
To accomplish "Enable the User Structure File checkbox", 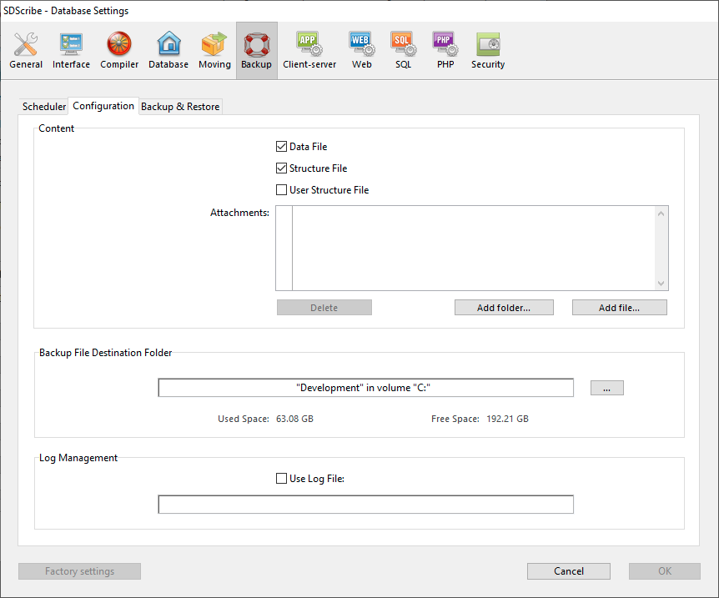I will [x=282, y=190].
